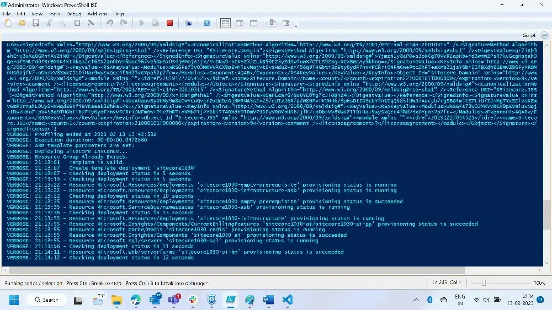Viewport: 552px width, 310px height.
Task: Click 'Profiling ended at' verbose line
Action: [x=82, y=134]
